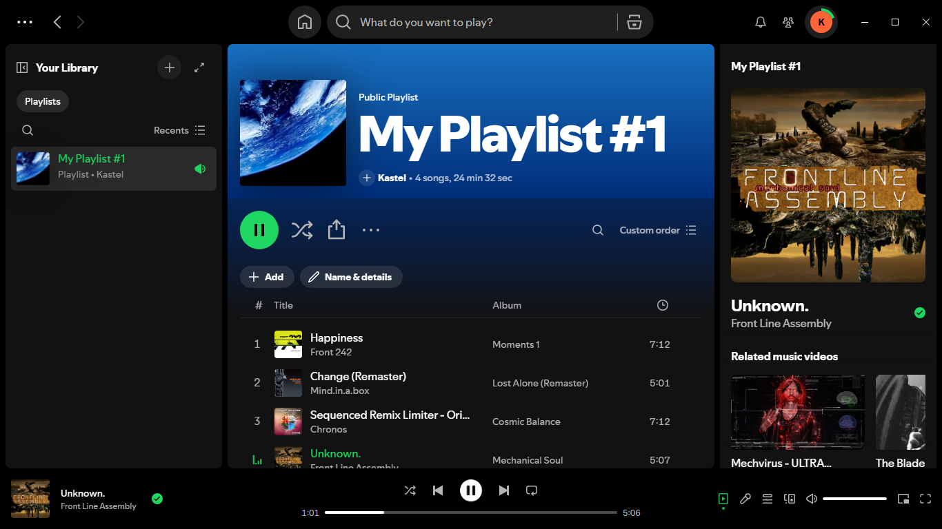Image resolution: width=942 pixels, height=529 pixels.
Task: Select the track Change (Remaster)
Action: [471, 383]
